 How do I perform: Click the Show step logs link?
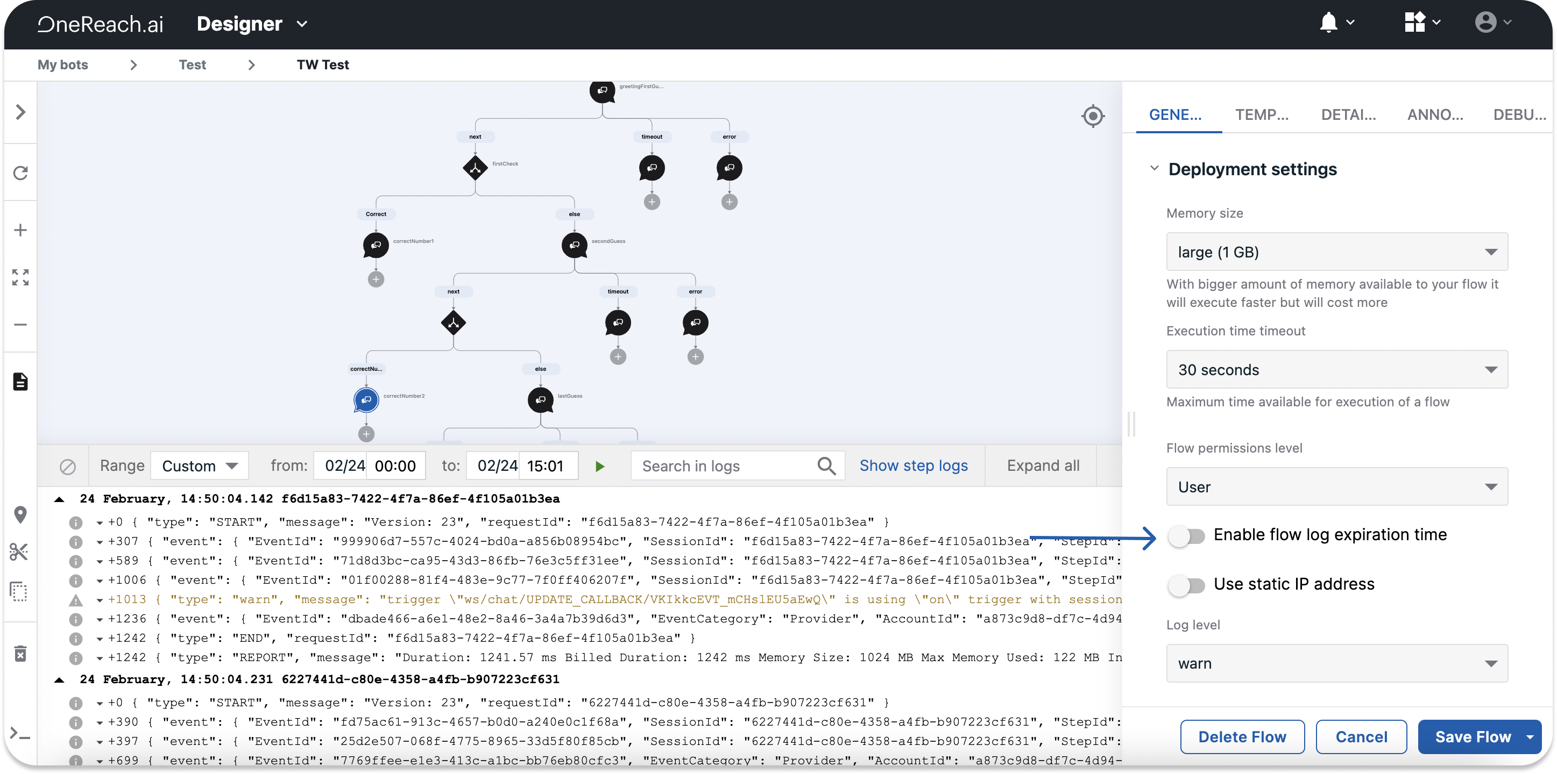point(914,465)
